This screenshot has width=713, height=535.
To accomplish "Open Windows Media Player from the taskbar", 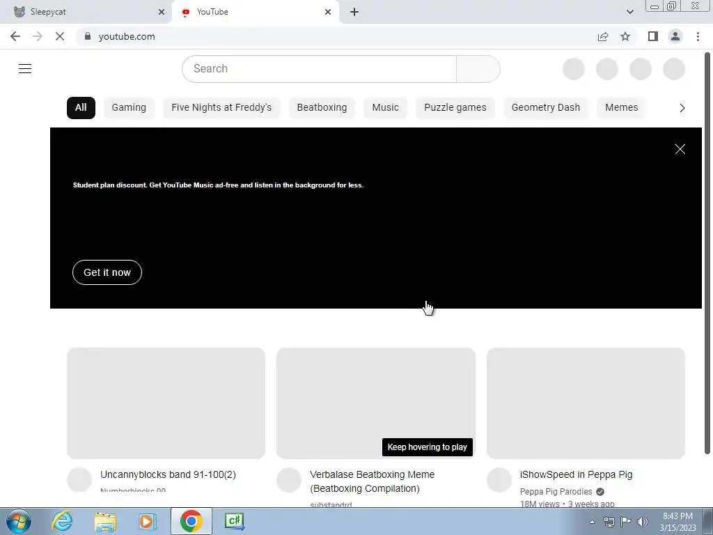I will coord(148,521).
